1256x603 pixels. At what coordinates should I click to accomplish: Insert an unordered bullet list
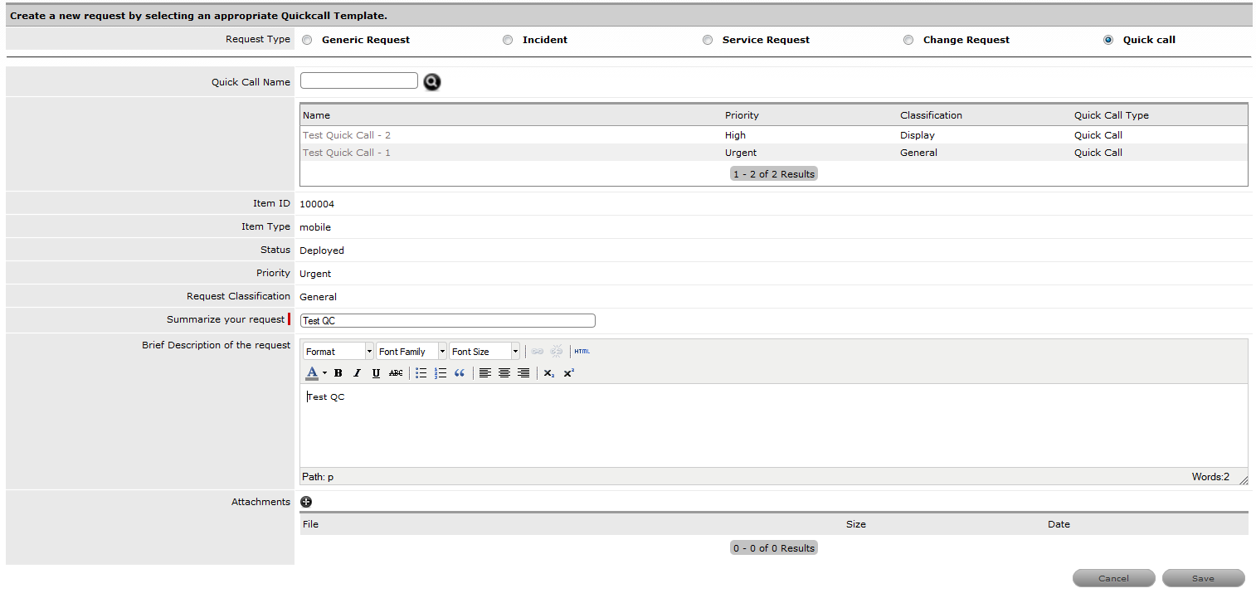(421, 373)
